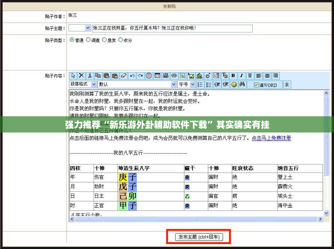Click the 正官 cell in 时 row
334x249 pixels.
105,206
